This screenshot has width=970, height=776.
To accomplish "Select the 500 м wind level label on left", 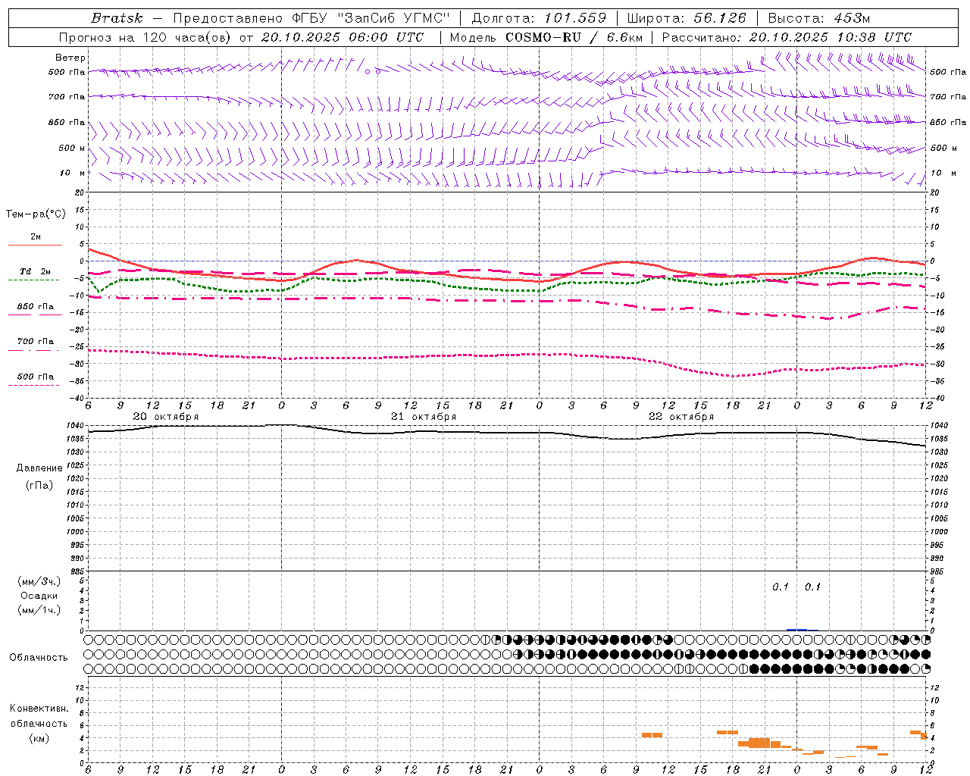I will (72, 148).
